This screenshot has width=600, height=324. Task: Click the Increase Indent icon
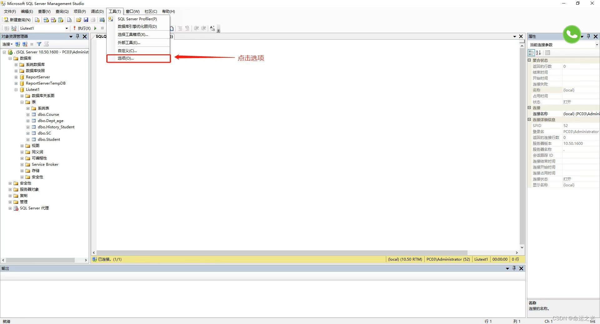click(203, 28)
